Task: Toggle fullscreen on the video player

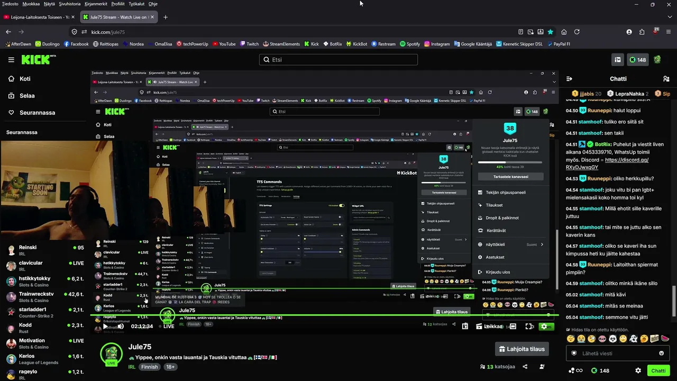Action: 529,326
